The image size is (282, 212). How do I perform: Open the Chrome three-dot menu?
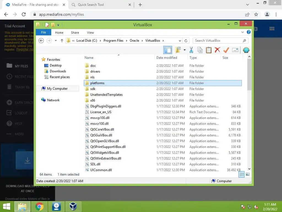[x=276, y=14]
